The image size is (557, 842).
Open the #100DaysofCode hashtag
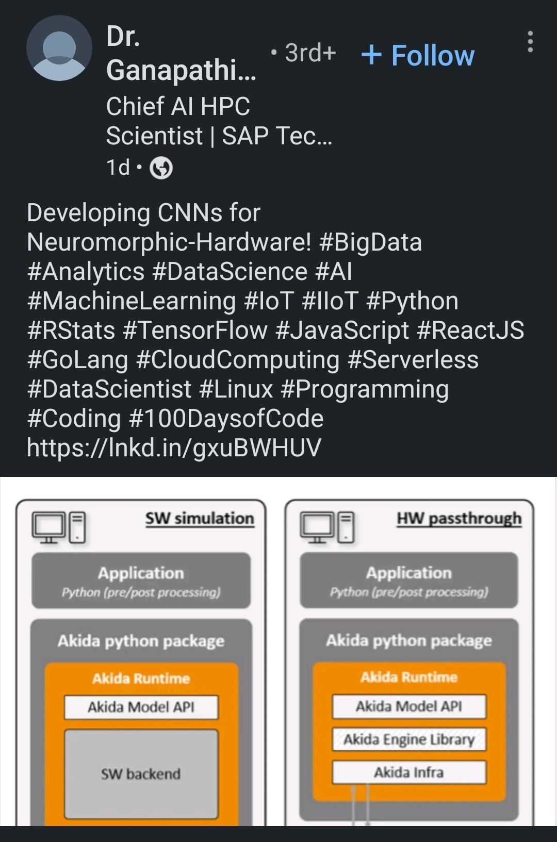pyautogui.click(x=226, y=418)
